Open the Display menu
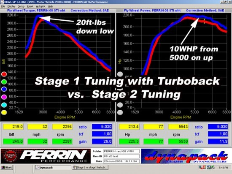This screenshot has width=232, height=174. point(11,6)
